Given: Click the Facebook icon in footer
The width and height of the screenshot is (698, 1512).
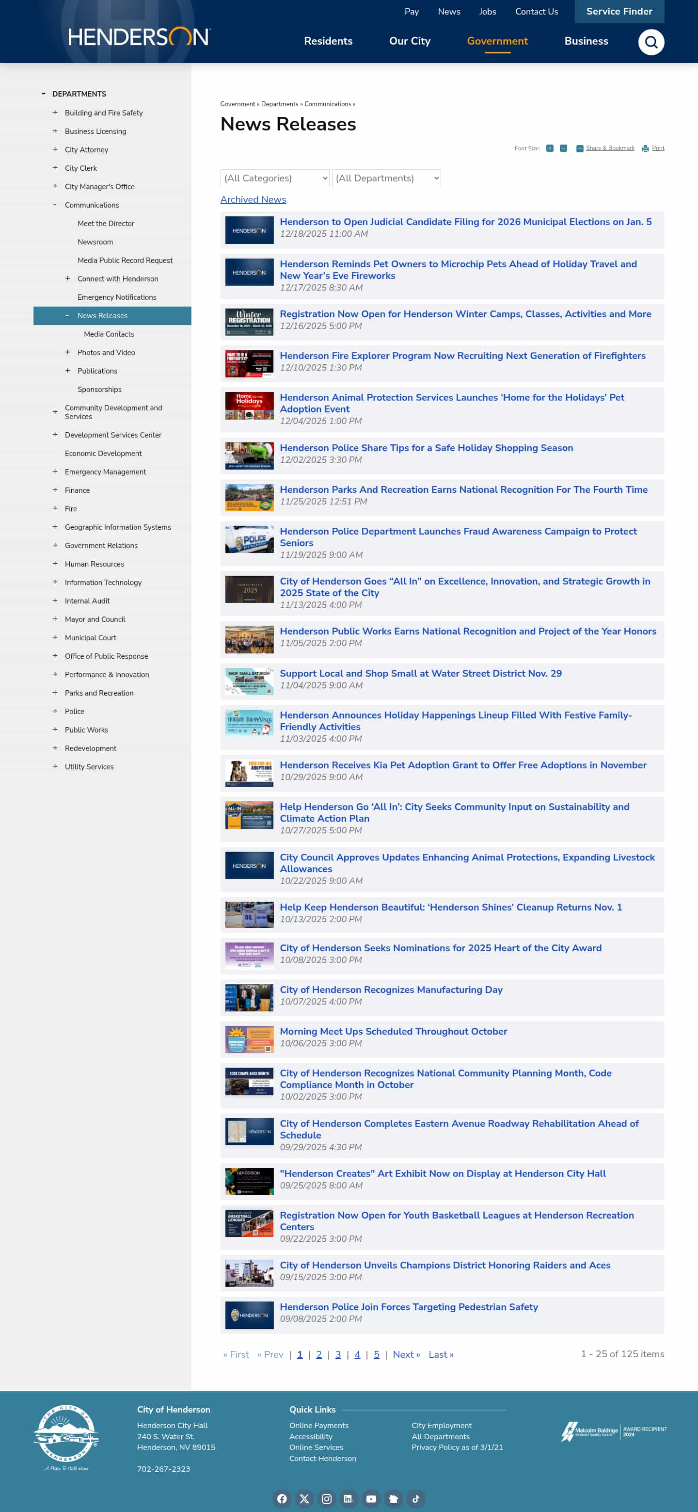Looking at the screenshot, I should pyautogui.click(x=282, y=1498).
